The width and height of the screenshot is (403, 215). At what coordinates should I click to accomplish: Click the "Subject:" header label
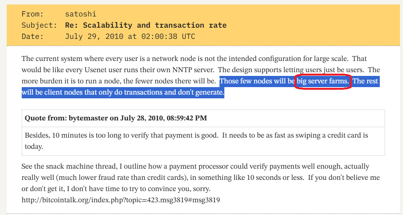point(39,25)
